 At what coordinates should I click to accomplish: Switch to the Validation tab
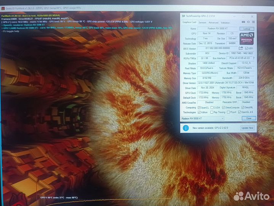click(225, 23)
